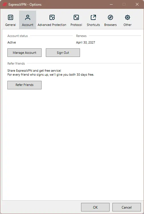Click the 'For every friend who signs up' line
144x214 pixels.
pos(51,75)
